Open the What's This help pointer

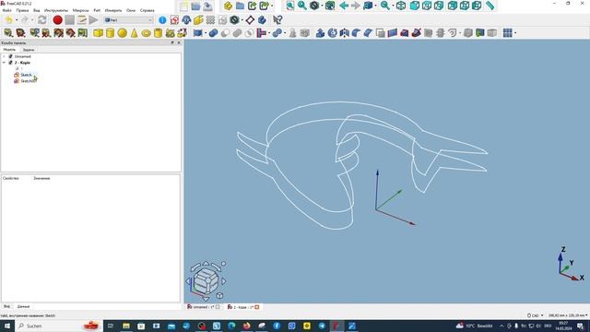277,20
